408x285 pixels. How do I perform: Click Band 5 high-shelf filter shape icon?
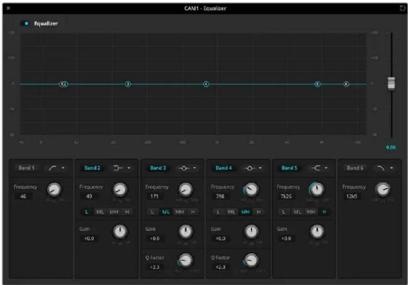pyautogui.click(x=316, y=168)
